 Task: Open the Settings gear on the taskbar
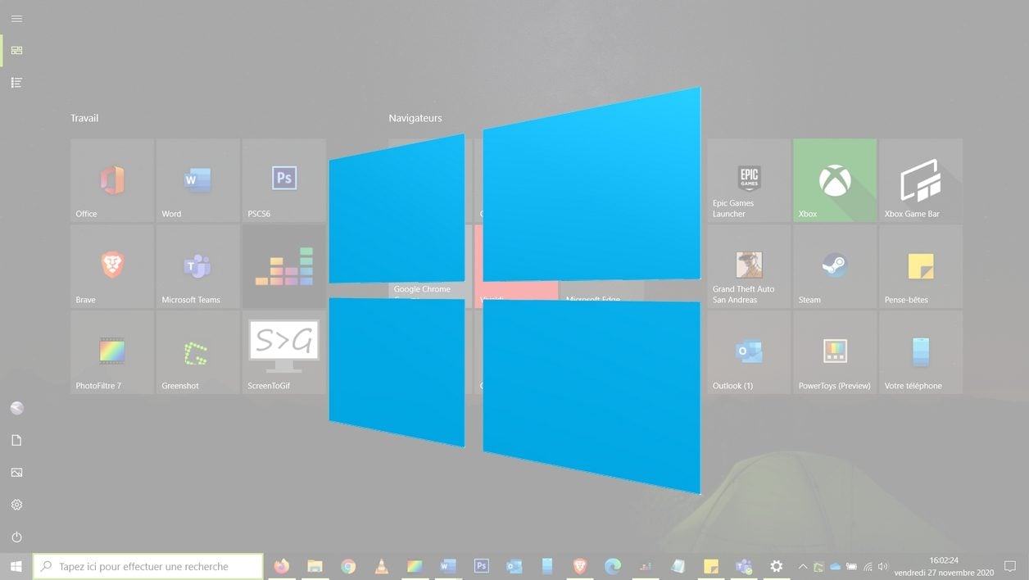point(777,566)
